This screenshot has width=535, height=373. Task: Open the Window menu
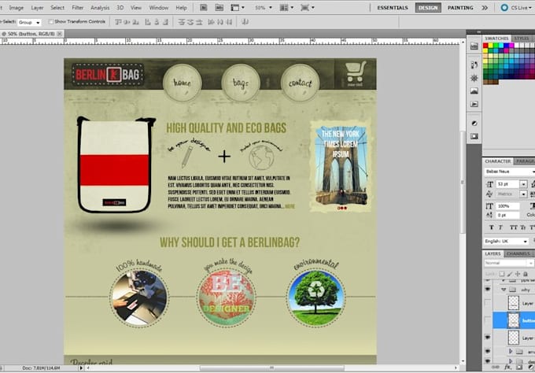[x=159, y=8]
